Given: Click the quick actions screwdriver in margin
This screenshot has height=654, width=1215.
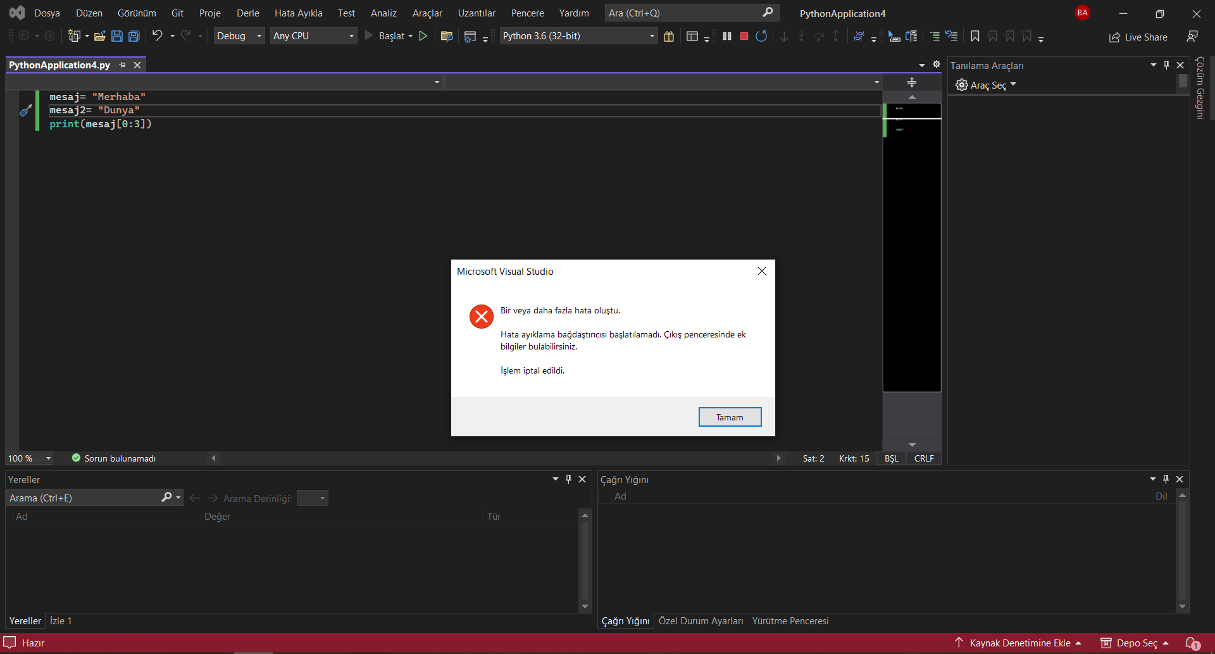Looking at the screenshot, I should point(25,111).
